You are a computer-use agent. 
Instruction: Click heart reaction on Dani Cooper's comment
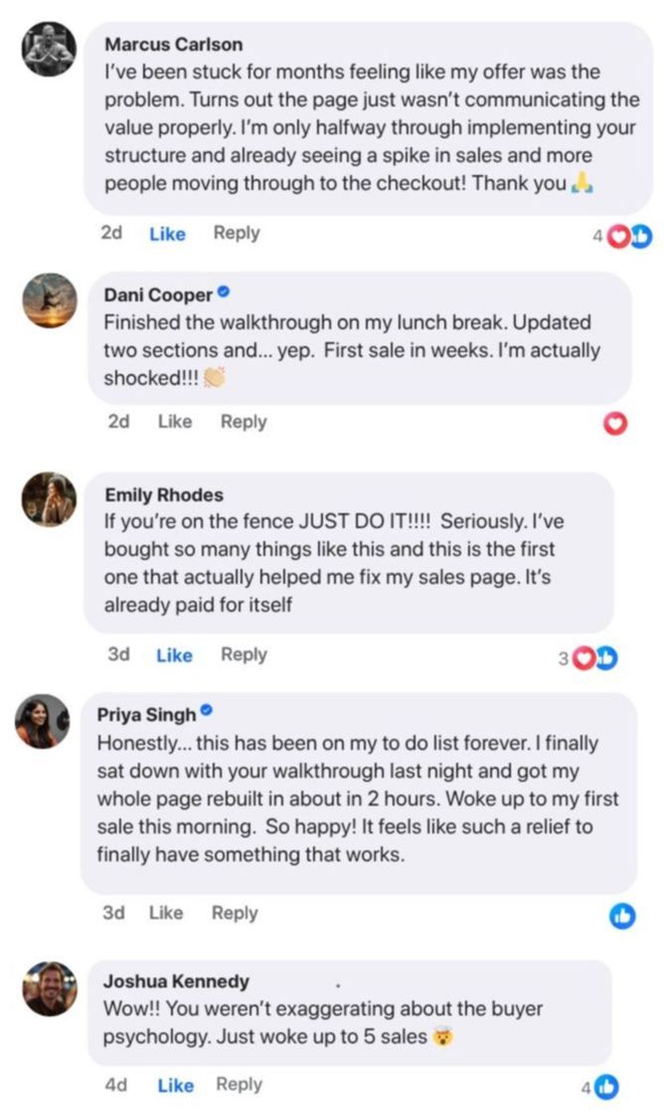[x=617, y=425]
